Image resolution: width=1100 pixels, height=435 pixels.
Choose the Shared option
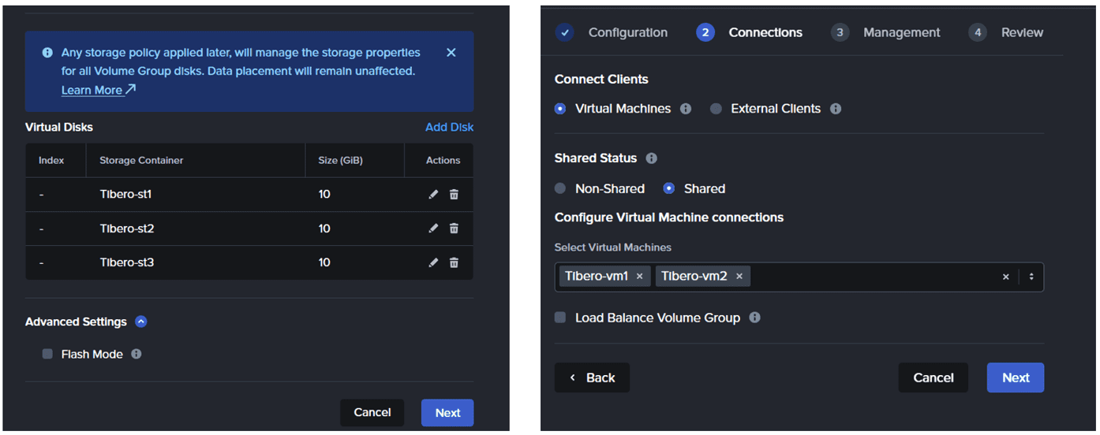669,188
